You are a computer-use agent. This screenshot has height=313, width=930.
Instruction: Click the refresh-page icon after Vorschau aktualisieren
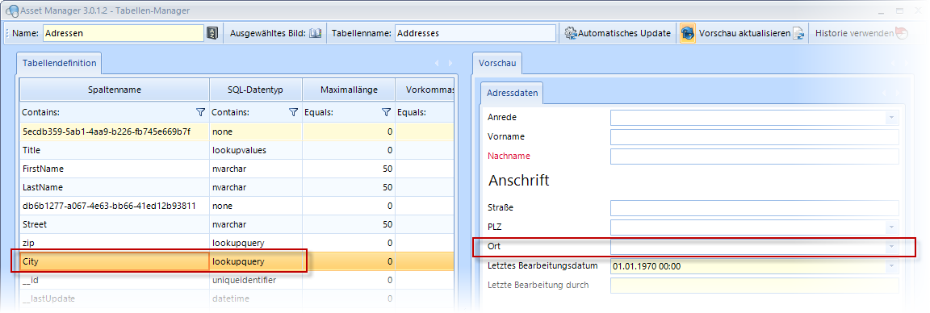click(x=798, y=33)
